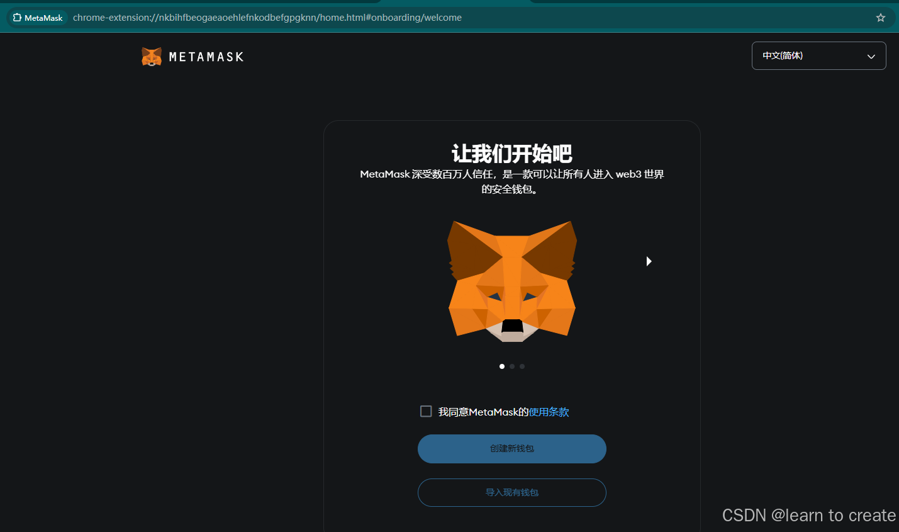Screen dimensions: 899x532
Task: Select the second carousel dot
Action: click(512, 366)
